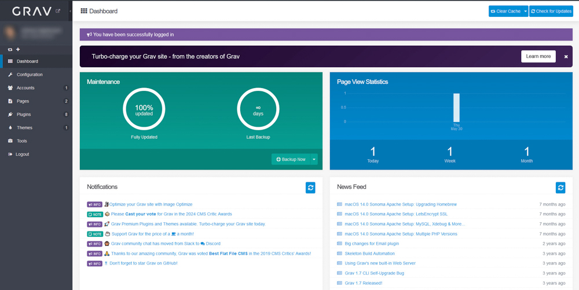Click the successfully logged in message bar

tap(326, 35)
